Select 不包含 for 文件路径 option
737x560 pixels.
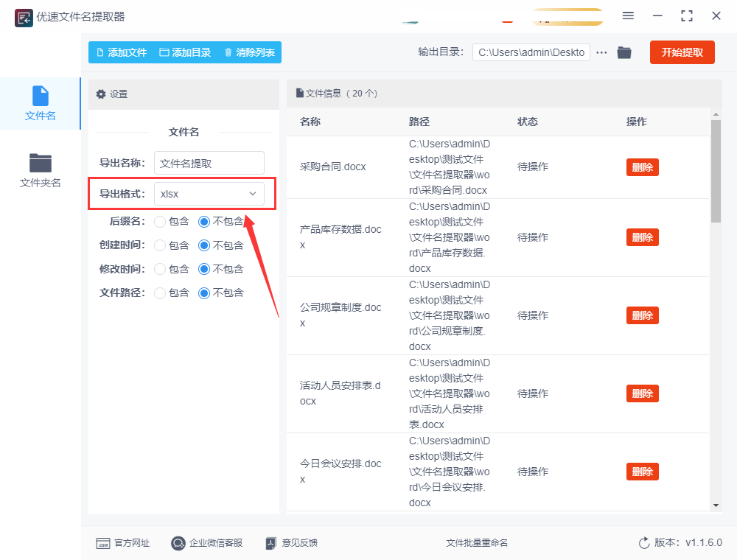[204, 293]
